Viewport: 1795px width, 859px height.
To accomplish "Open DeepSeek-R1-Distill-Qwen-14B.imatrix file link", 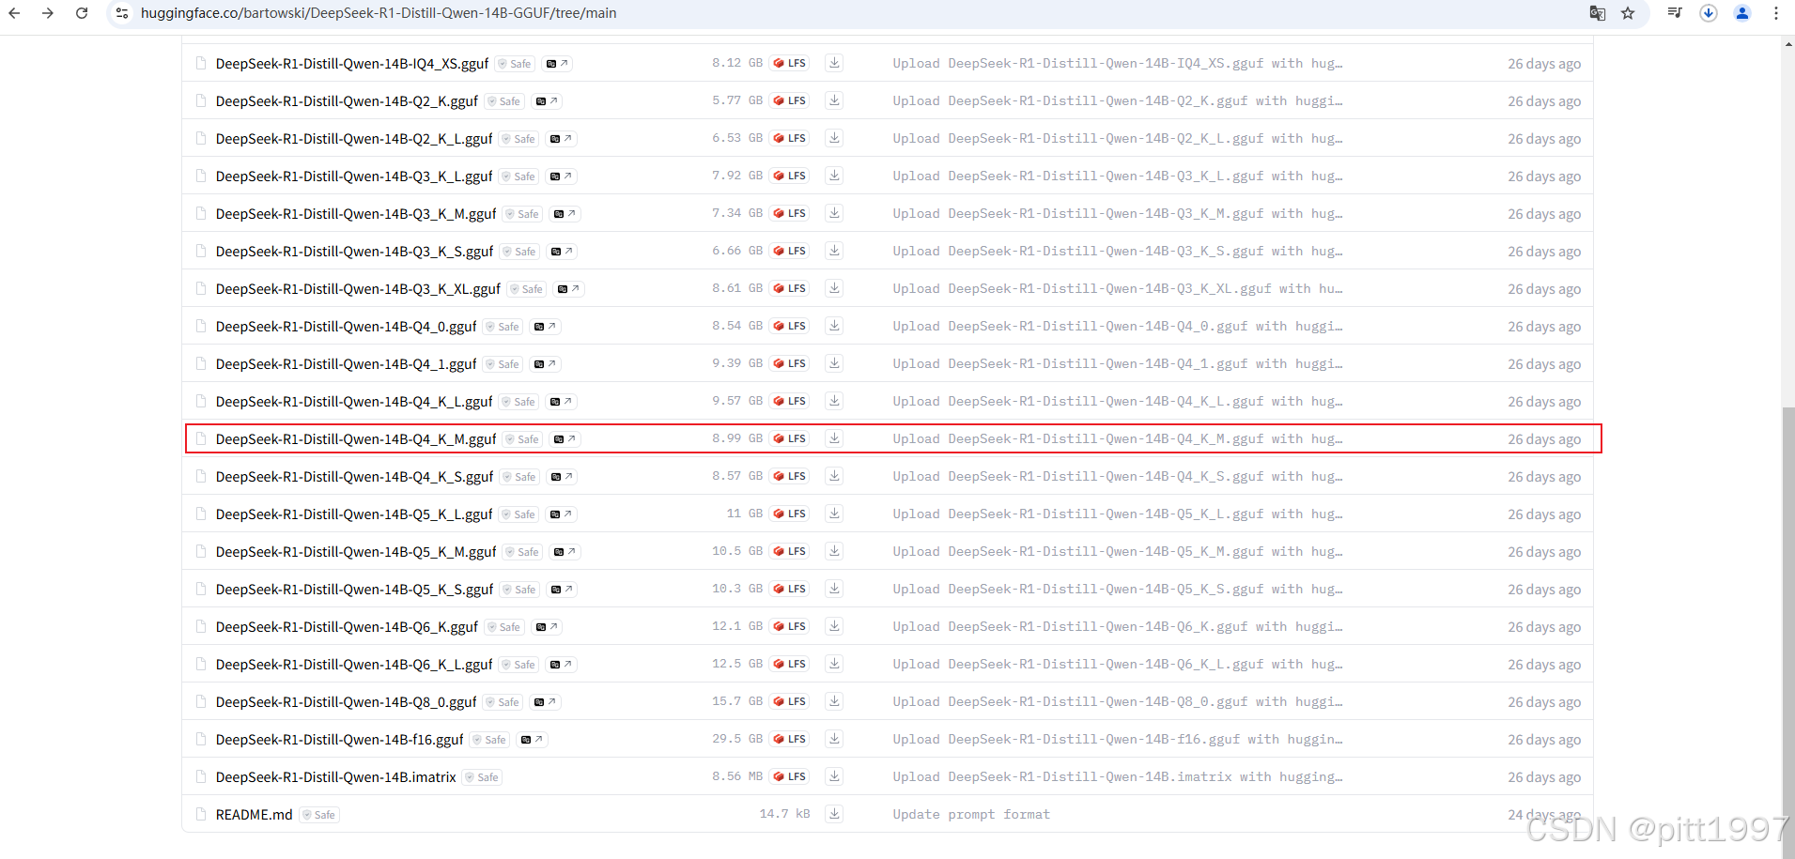I will click(335, 777).
